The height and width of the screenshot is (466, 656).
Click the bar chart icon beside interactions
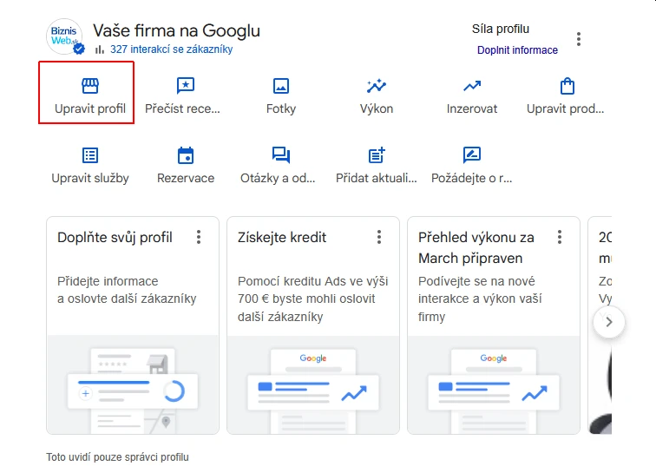pyautogui.click(x=100, y=49)
